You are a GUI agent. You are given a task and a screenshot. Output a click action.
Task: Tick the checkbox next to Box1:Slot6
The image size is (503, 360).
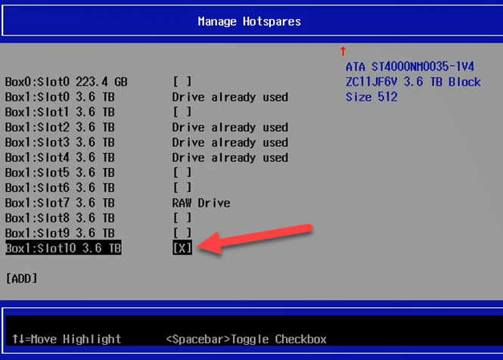[182, 188]
